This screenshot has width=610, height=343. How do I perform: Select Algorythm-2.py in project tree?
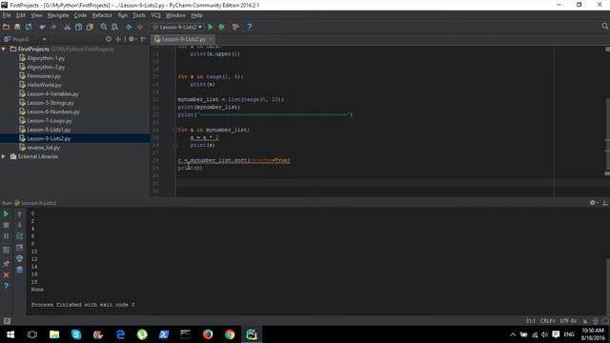(x=46, y=67)
